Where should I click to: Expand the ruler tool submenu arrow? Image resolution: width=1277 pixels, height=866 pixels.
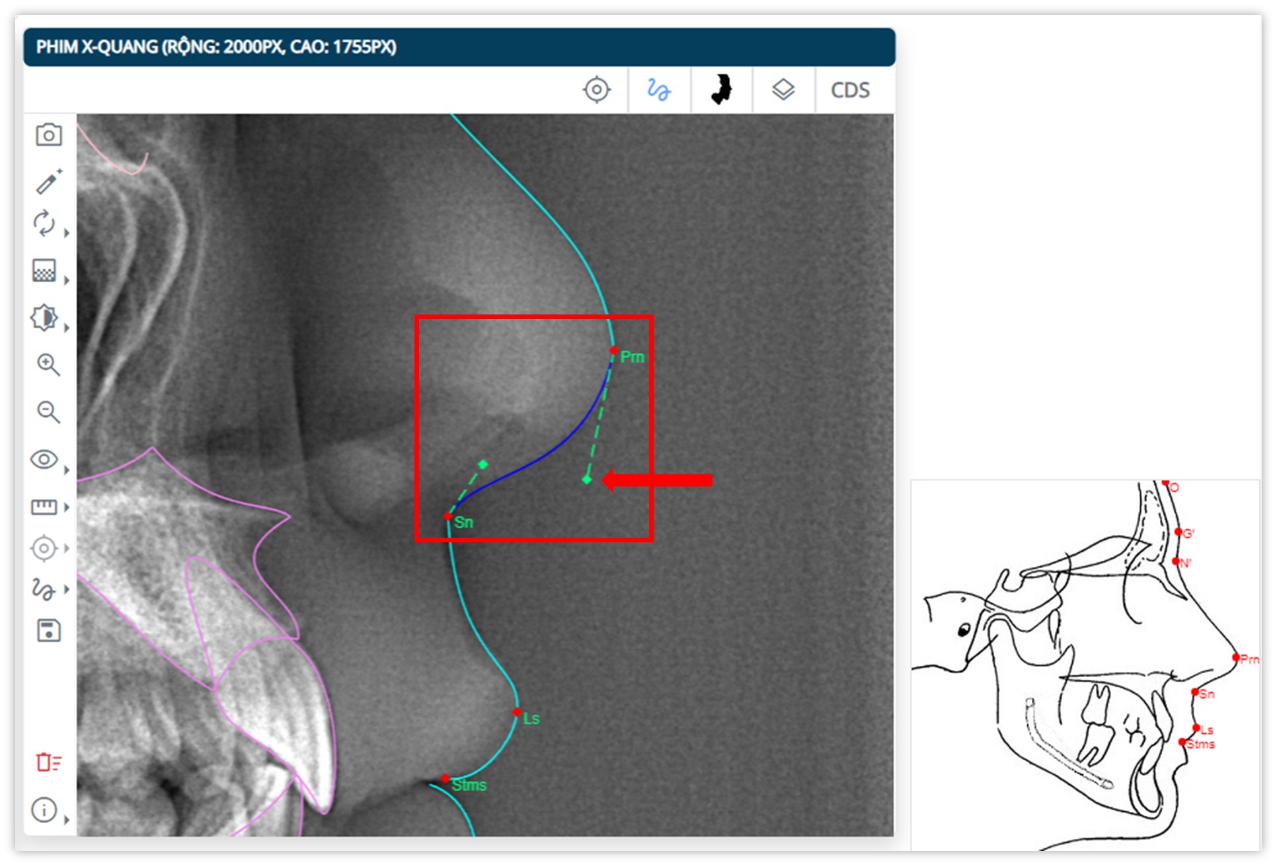[66, 507]
